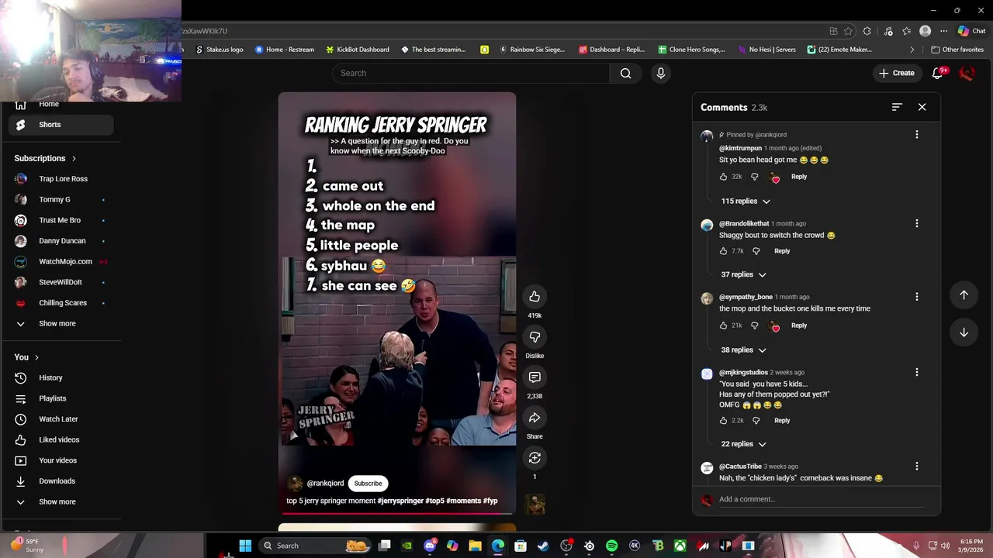Like @sympathy_bone's comment with 21k likes
This screenshot has width=993, height=558.
[723, 325]
